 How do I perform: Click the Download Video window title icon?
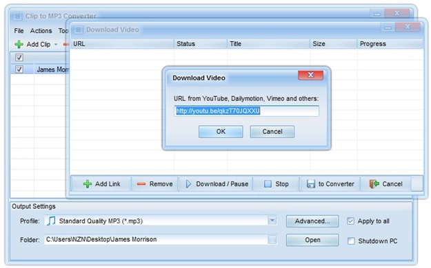click(x=79, y=30)
